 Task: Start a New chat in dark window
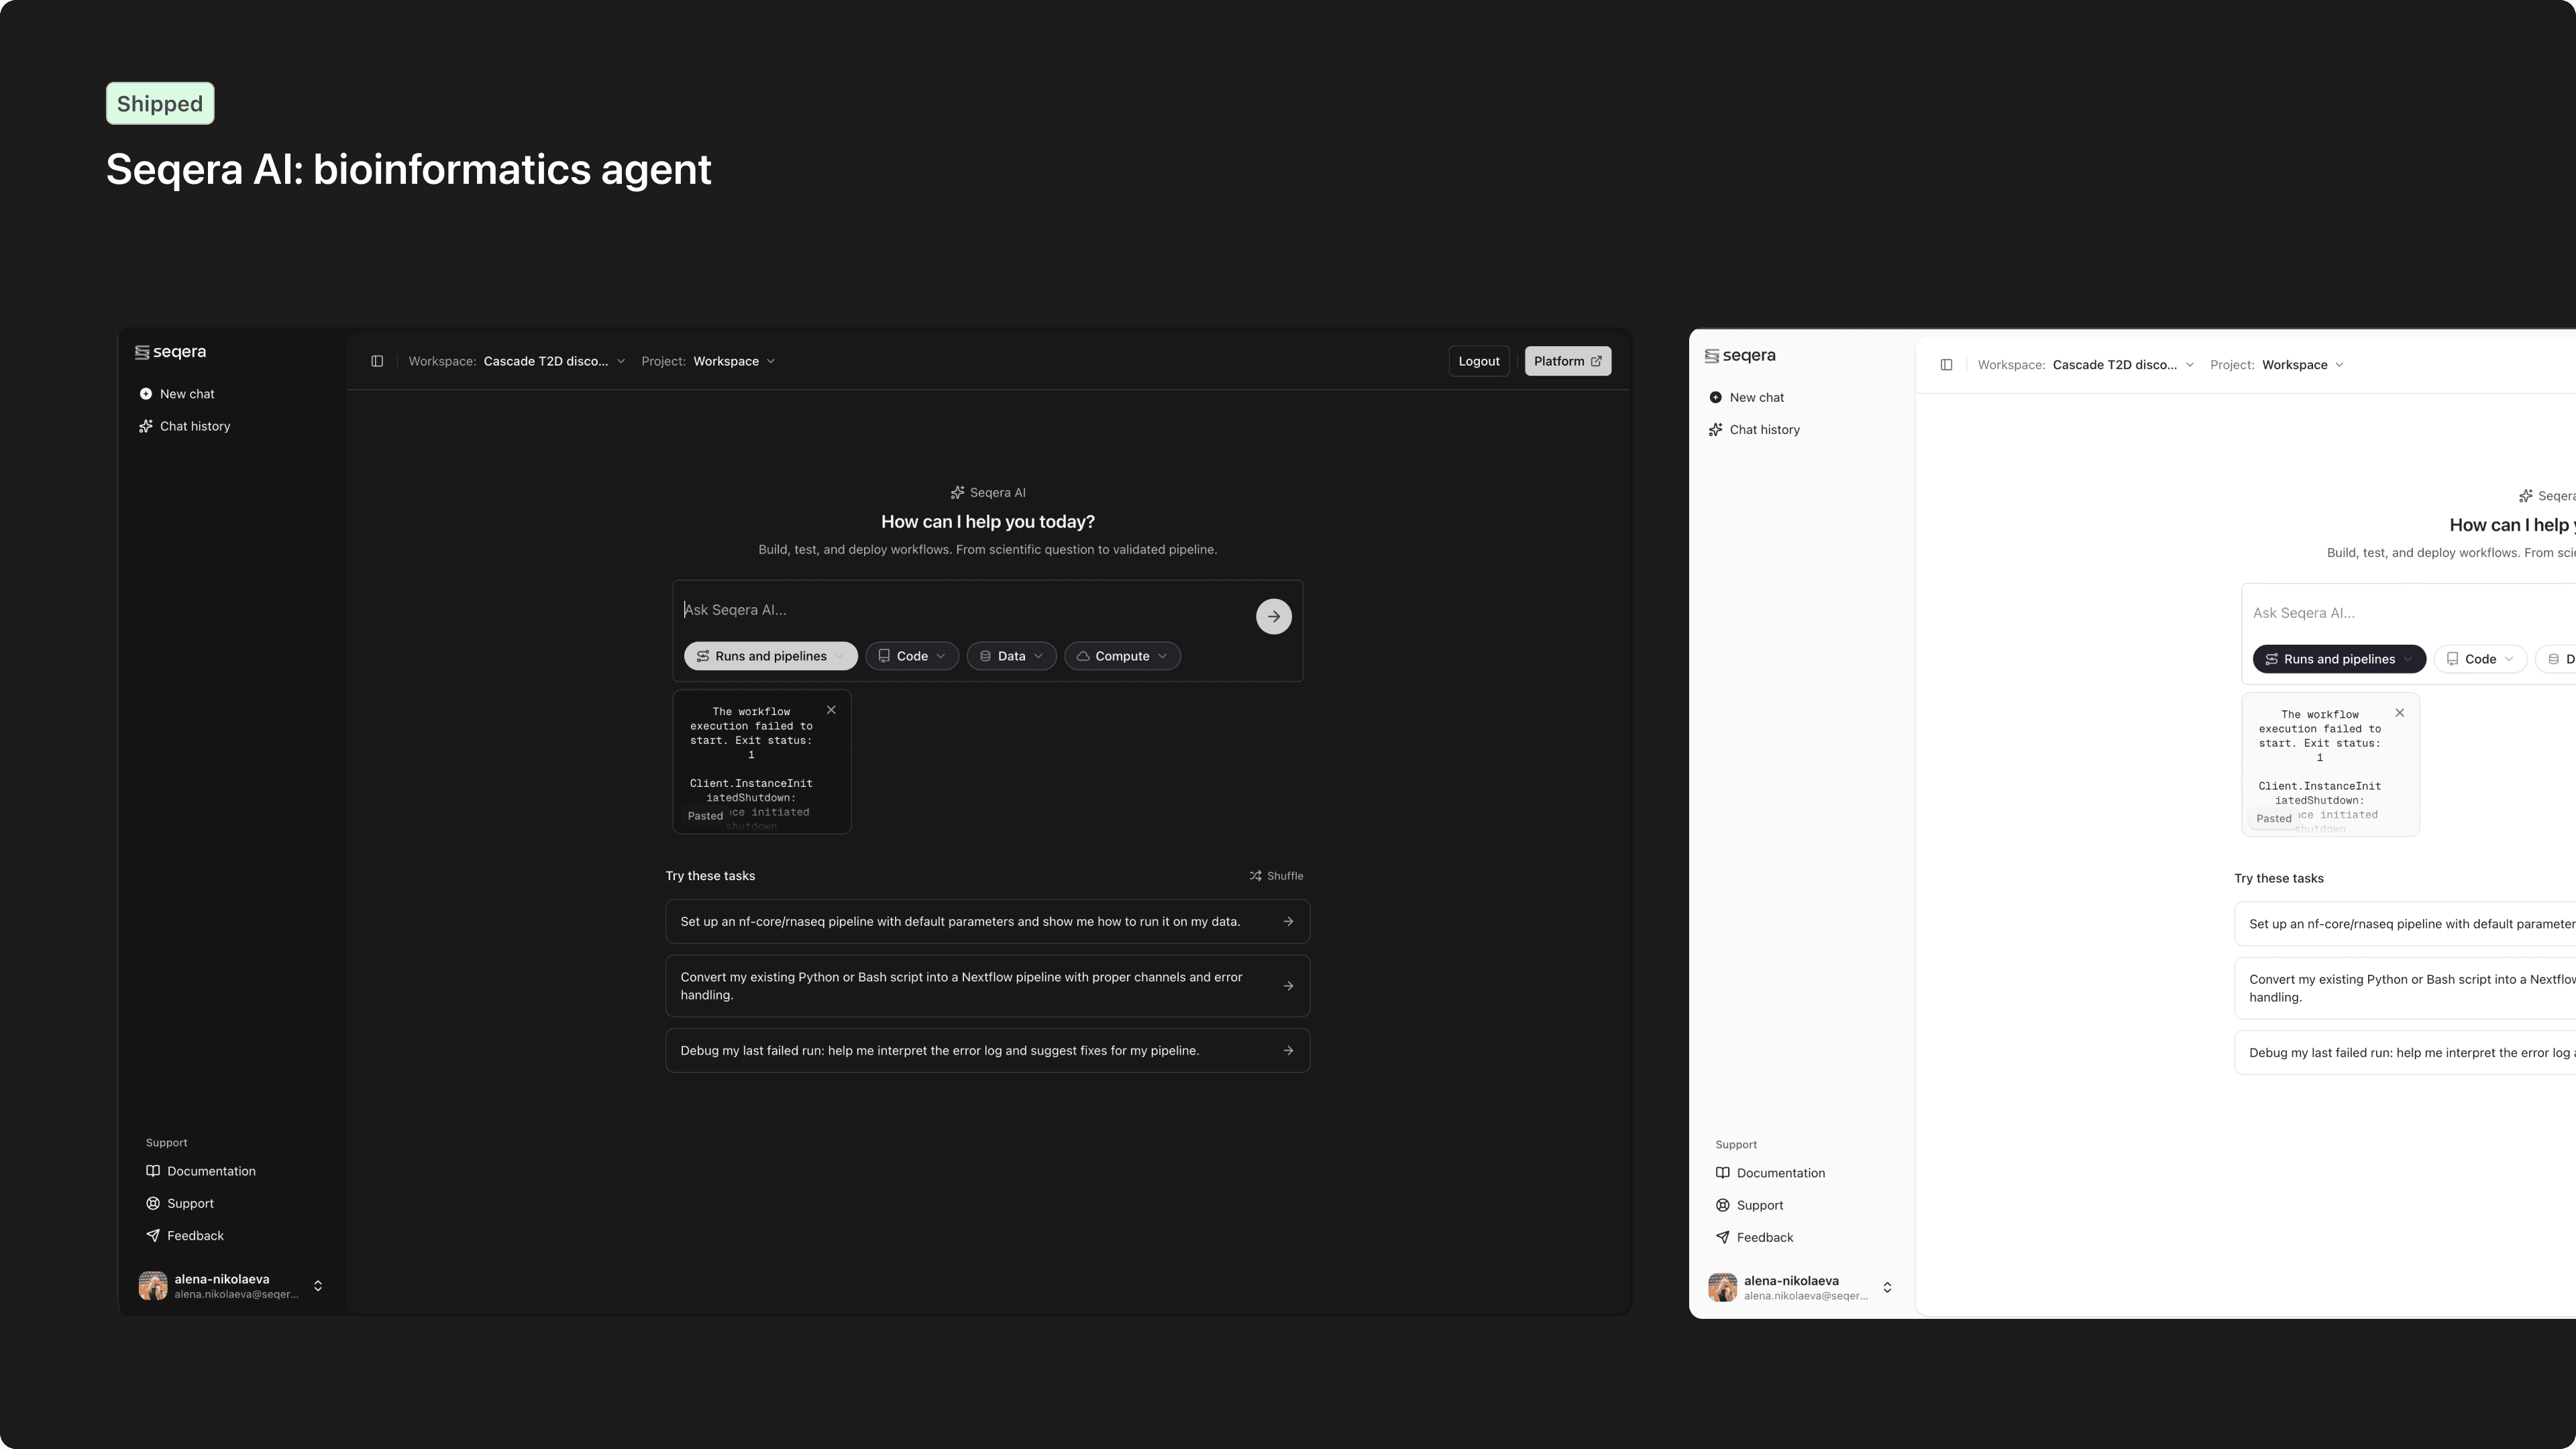pyautogui.click(x=177, y=394)
